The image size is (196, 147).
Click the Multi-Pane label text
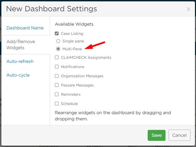(72, 49)
